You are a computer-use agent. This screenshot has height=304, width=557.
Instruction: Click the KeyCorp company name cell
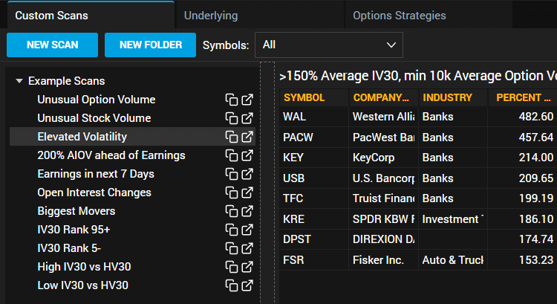[x=384, y=158]
